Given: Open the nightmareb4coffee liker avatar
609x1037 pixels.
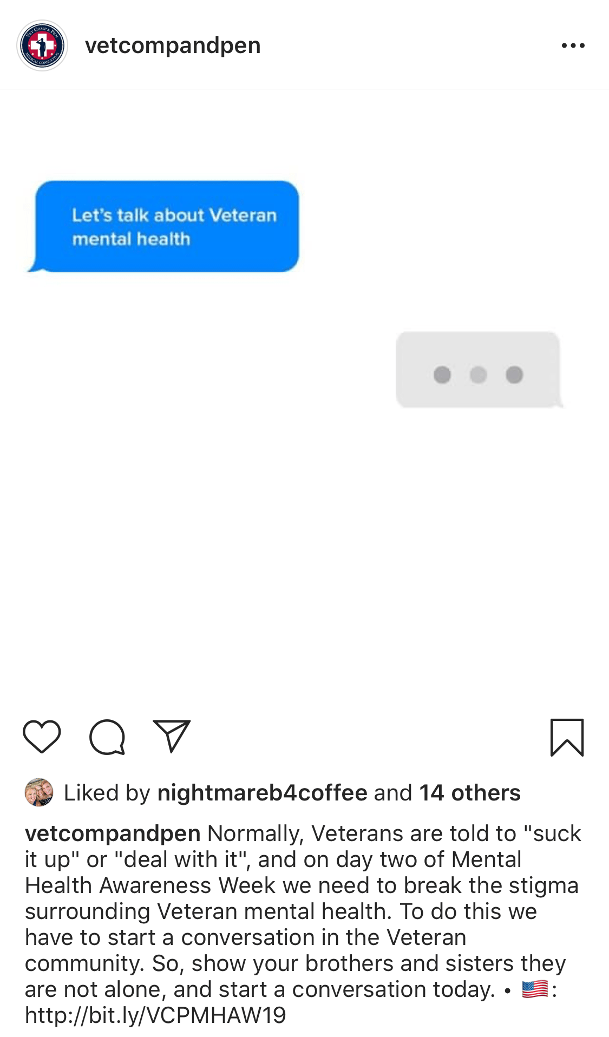Looking at the screenshot, I should tap(39, 792).
